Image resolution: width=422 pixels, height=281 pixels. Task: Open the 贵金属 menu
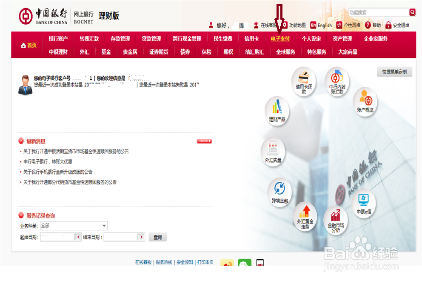click(x=130, y=52)
